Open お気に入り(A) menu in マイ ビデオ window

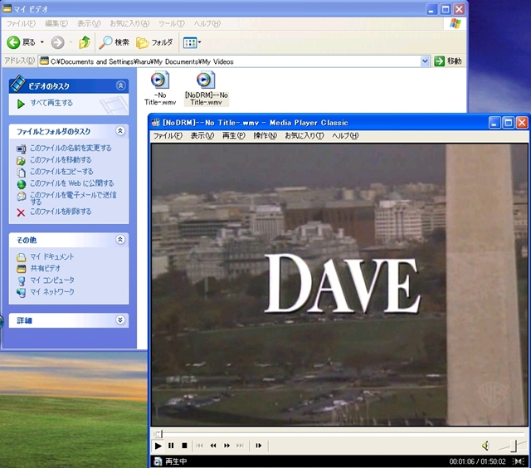(x=129, y=23)
